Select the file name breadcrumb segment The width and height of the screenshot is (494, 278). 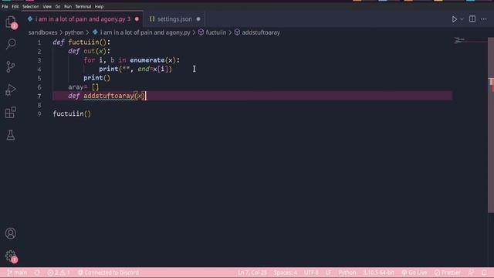145,32
